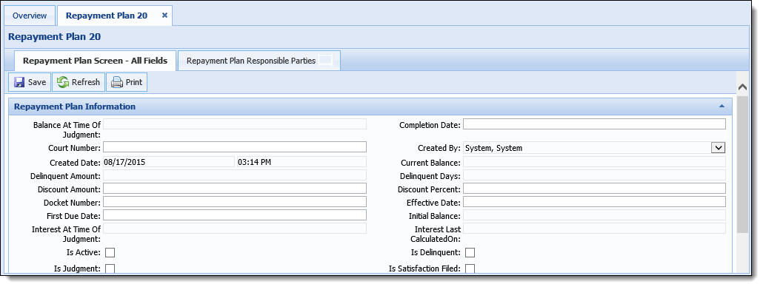763x287 pixels.
Task: Select the Created By combo box field
Action: click(x=594, y=148)
